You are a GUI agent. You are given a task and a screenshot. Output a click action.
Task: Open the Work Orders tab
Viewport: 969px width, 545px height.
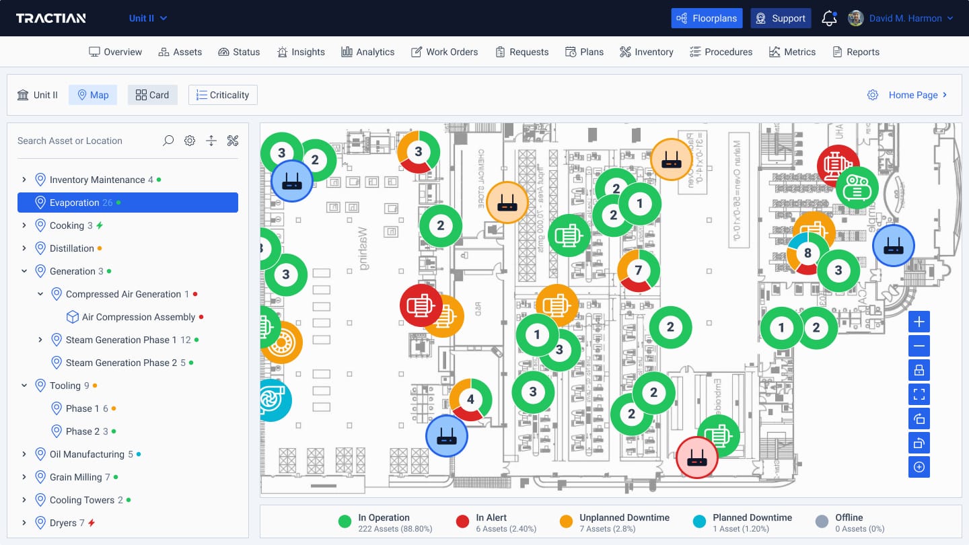coord(444,52)
